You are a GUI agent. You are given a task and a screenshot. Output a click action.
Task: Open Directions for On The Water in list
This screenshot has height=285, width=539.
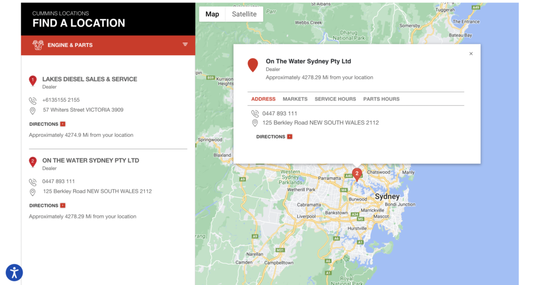click(x=47, y=205)
